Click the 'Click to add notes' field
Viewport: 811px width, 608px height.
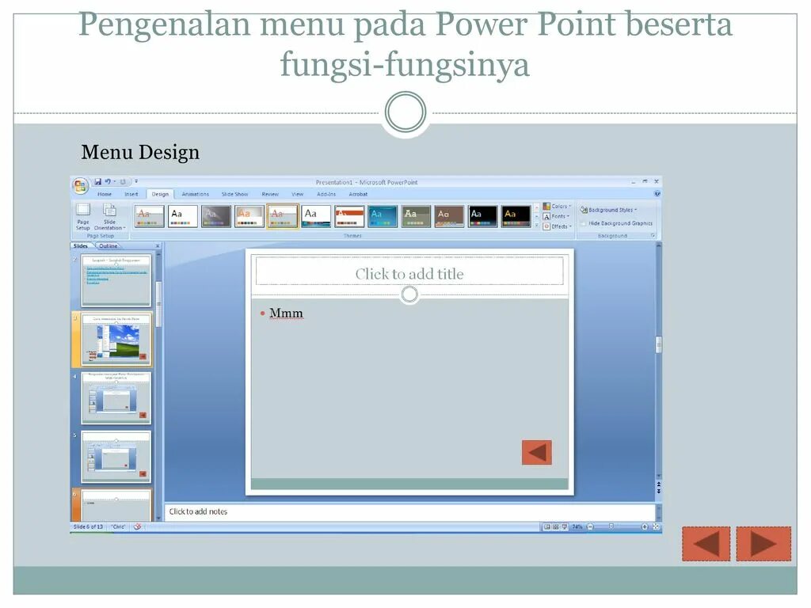pyautogui.click(x=409, y=512)
